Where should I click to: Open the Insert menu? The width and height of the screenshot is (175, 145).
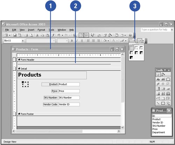click(31, 30)
